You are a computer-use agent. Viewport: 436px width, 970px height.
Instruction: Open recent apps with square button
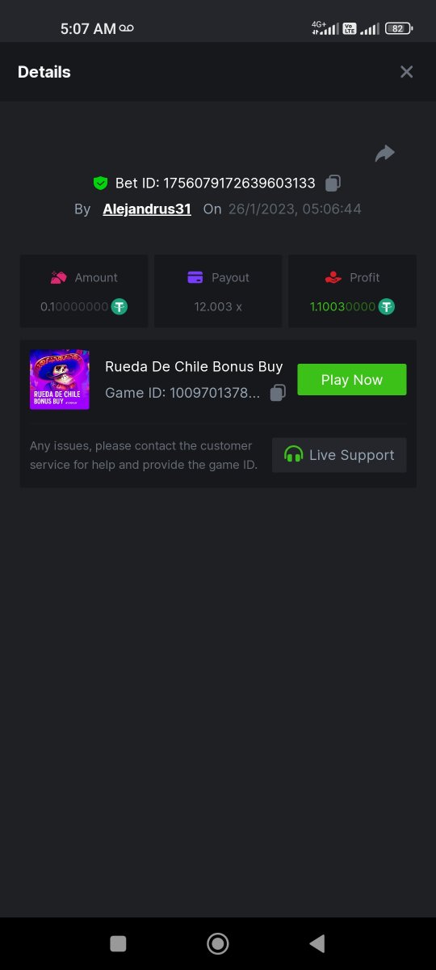(118, 943)
